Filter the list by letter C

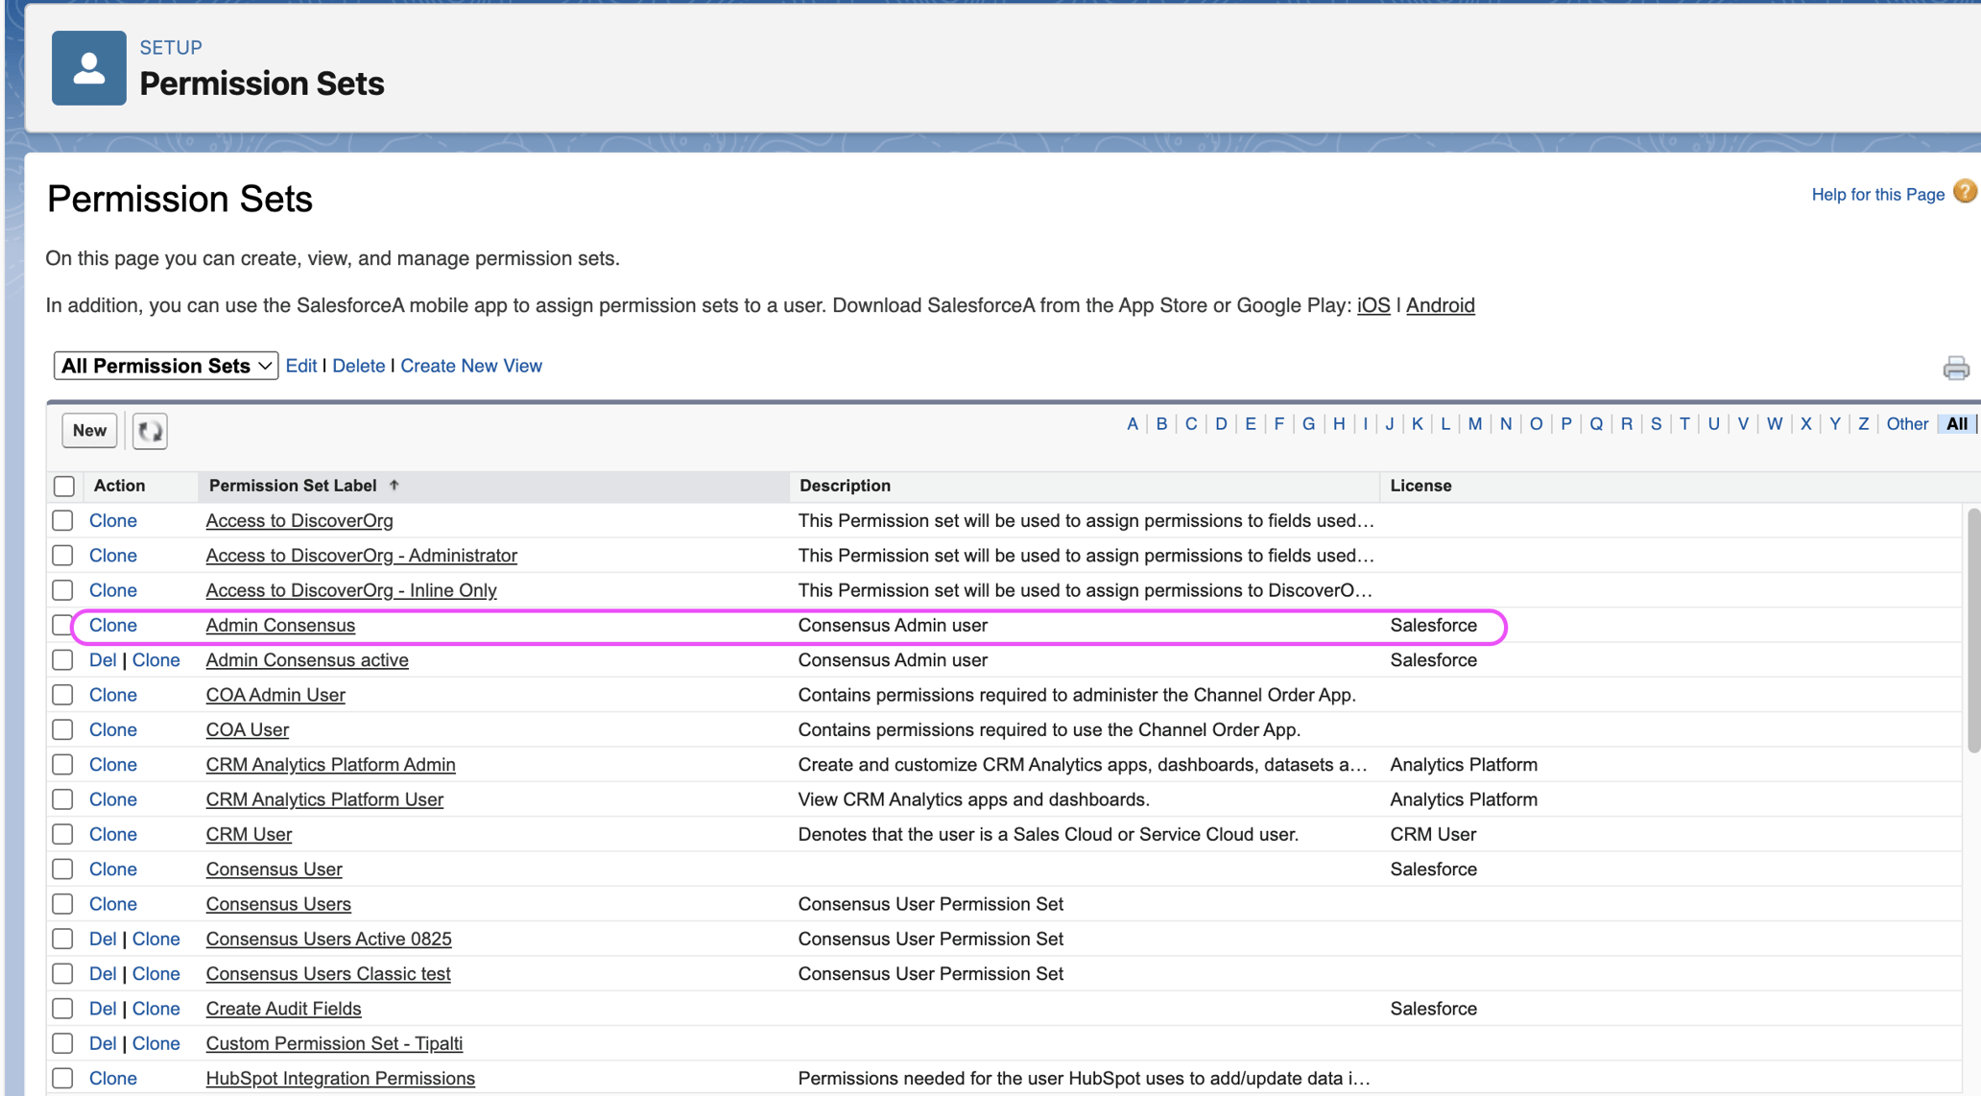click(1190, 423)
